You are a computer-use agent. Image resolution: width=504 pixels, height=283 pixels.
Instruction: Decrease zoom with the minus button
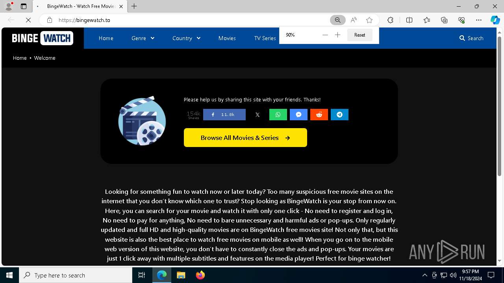point(325,35)
